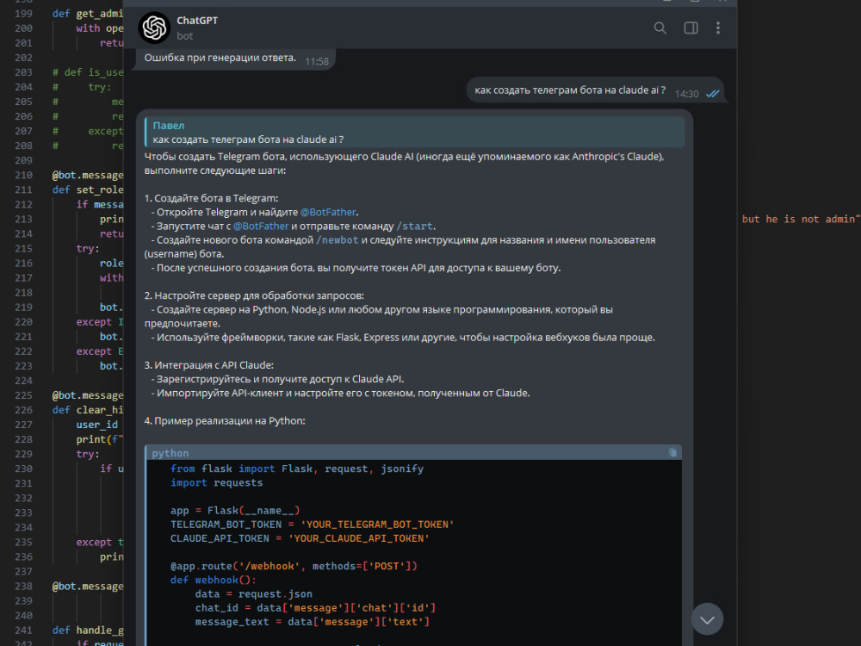The height and width of the screenshot is (646, 861).
Task: Click 'def handle_g' line in editor
Action: tap(88, 630)
